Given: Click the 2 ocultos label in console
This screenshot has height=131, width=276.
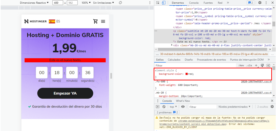Looking at the screenshot, I should 263,107.
